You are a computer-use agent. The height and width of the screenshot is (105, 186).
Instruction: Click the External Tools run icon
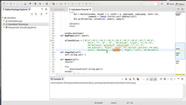[x=53, y=4]
